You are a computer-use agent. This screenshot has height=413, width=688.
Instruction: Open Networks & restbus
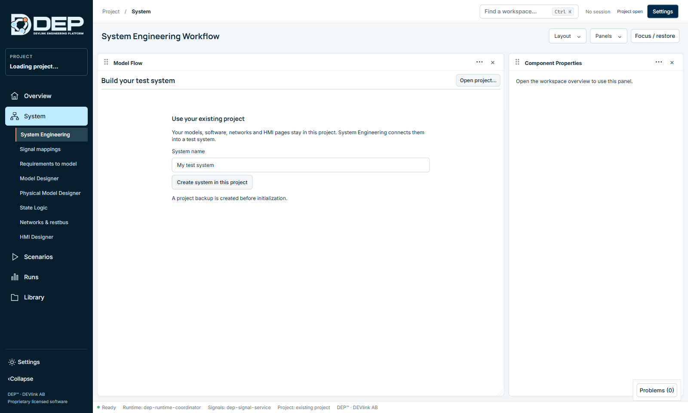tap(44, 222)
